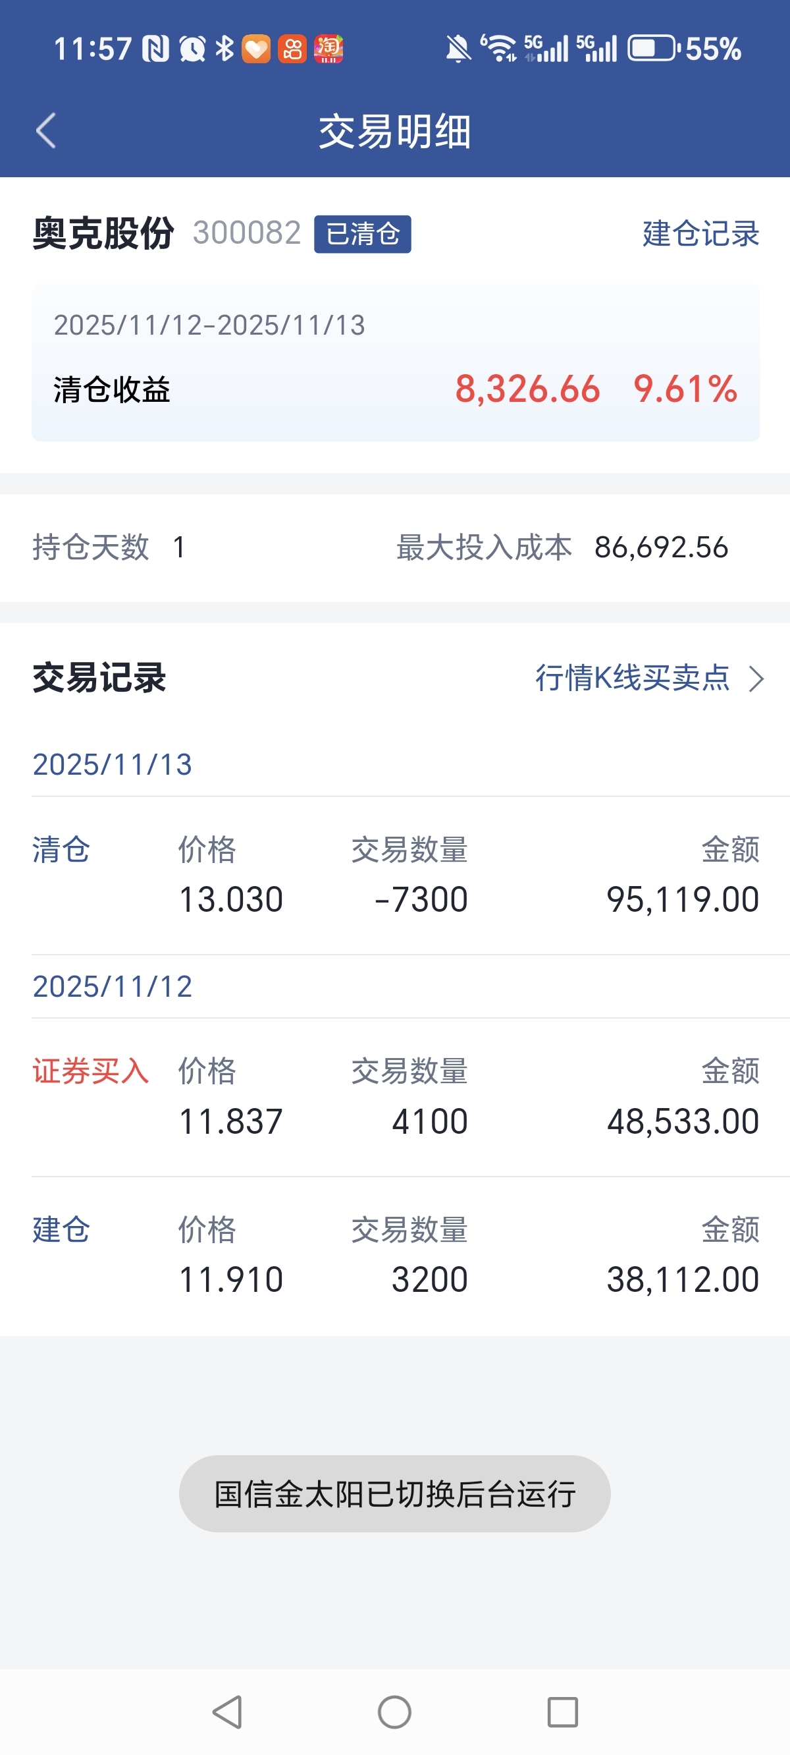Tap the 清仓收益 summary card
The image size is (790, 1755).
click(395, 362)
